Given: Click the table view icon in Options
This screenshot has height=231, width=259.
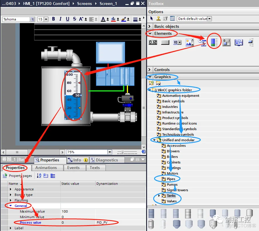Looking at the screenshot, I should (x=172, y=18).
